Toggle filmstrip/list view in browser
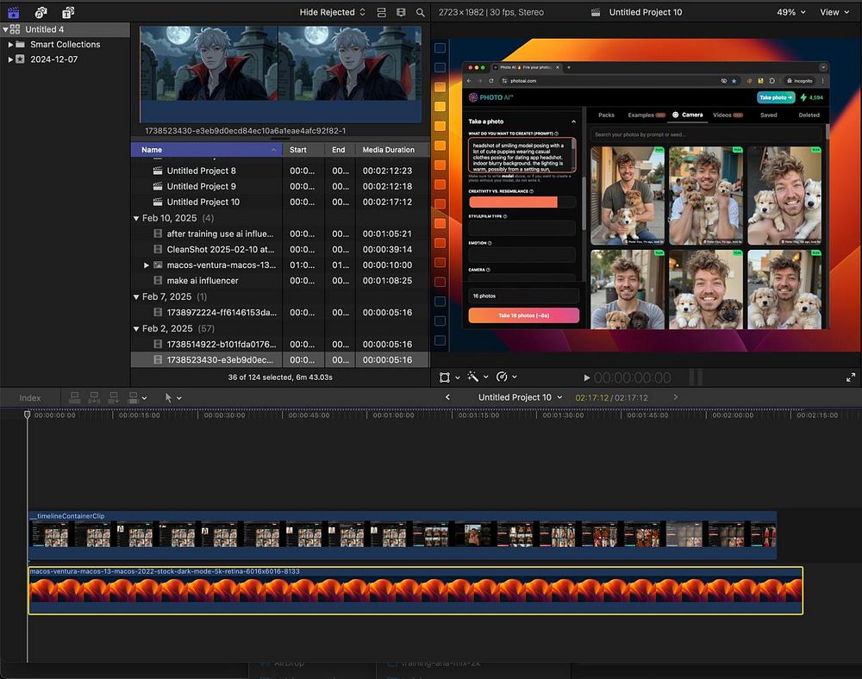This screenshot has width=862, height=679. [382, 12]
